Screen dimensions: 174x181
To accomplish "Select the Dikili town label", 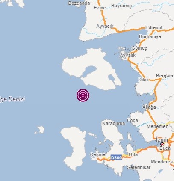I will click(x=143, y=80).
